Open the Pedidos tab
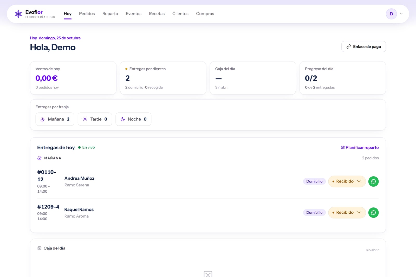This screenshot has height=277, width=416. coord(87,13)
